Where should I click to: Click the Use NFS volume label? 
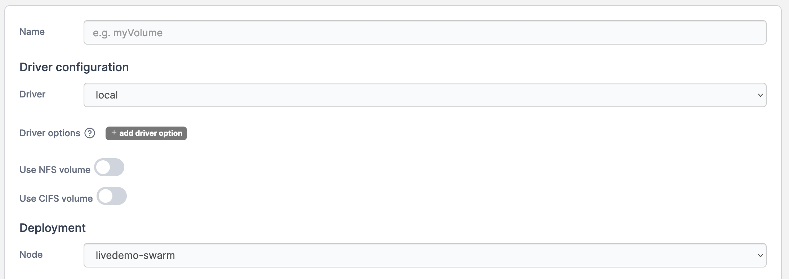pos(55,170)
